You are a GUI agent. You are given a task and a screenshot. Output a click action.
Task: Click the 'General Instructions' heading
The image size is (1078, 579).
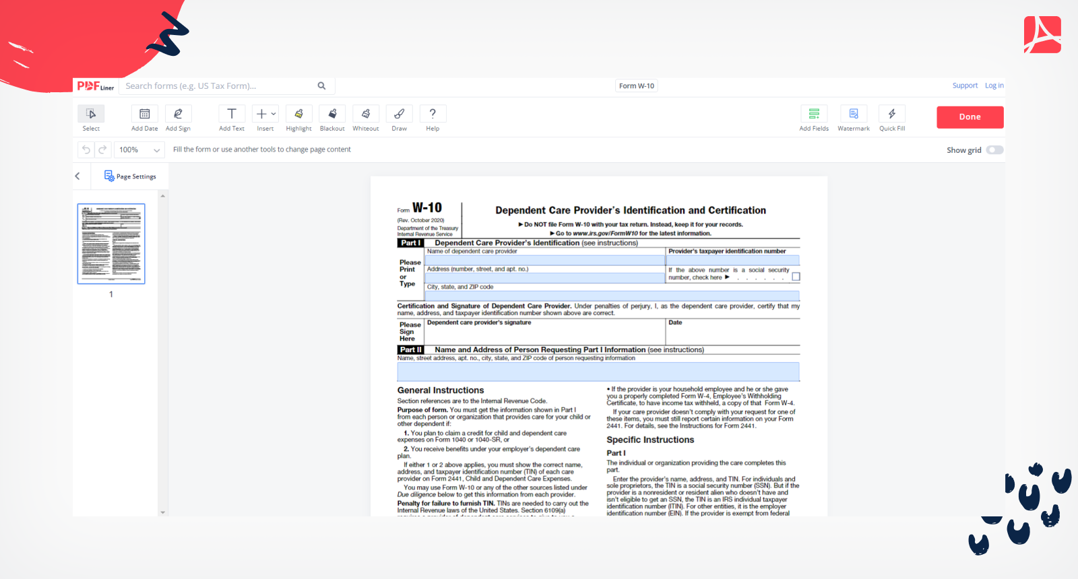pos(441,390)
